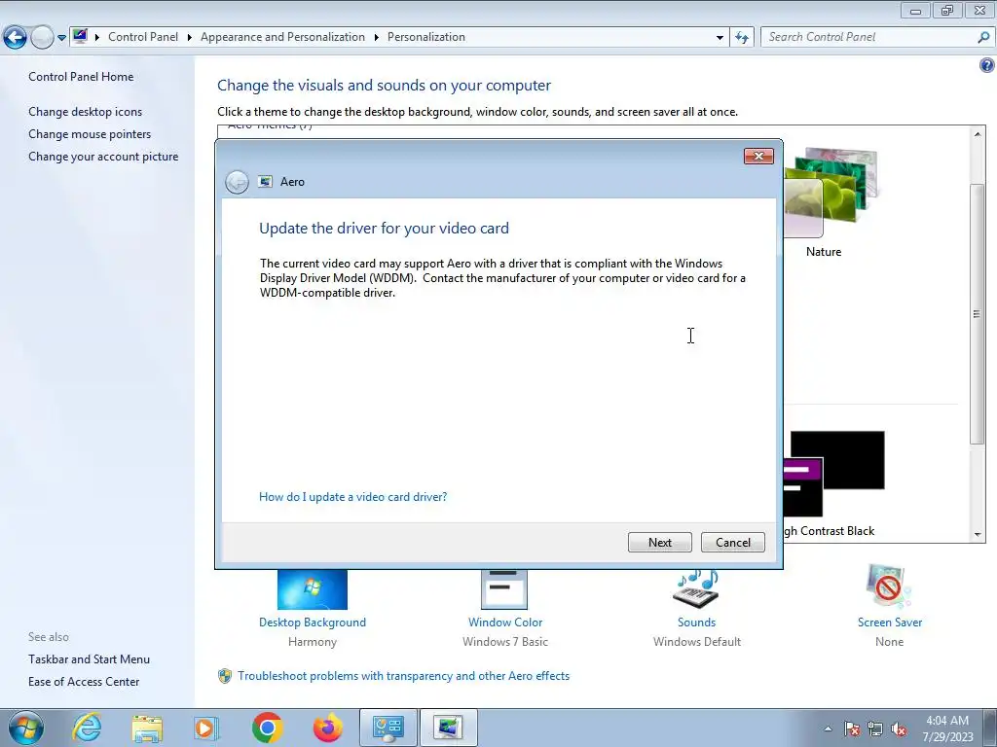Image resolution: width=997 pixels, height=747 pixels.
Task: Open Control Panel Home
Action: (x=81, y=76)
